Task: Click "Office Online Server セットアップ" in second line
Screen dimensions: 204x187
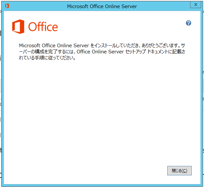Action: (112, 52)
